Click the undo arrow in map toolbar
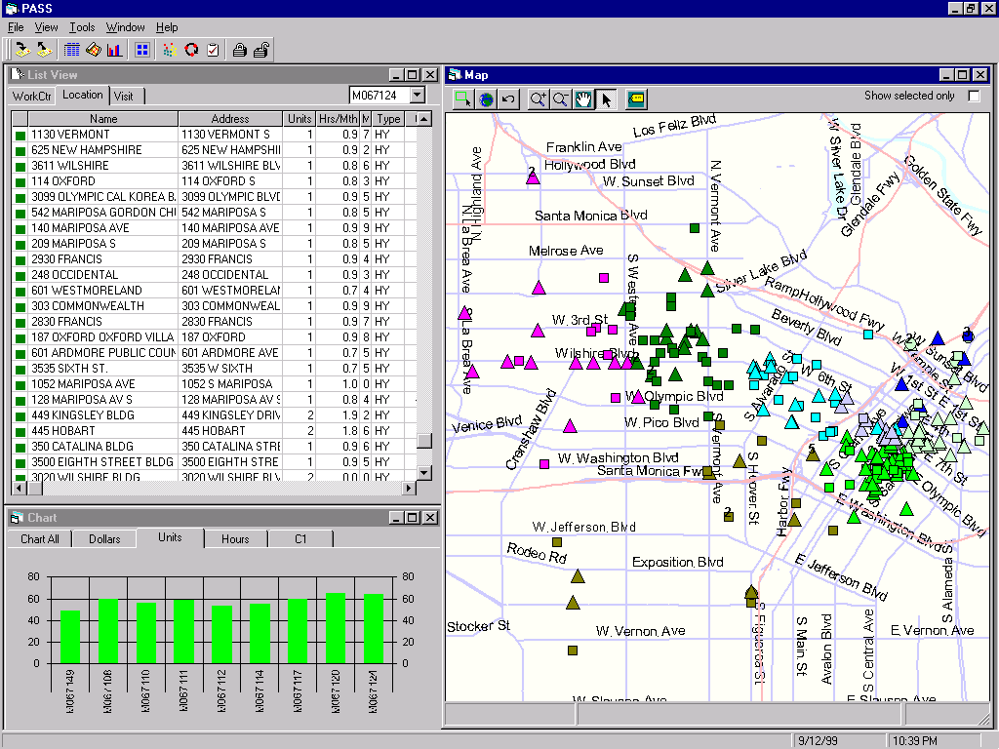This screenshot has width=999, height=749. [x=508, y=99]
